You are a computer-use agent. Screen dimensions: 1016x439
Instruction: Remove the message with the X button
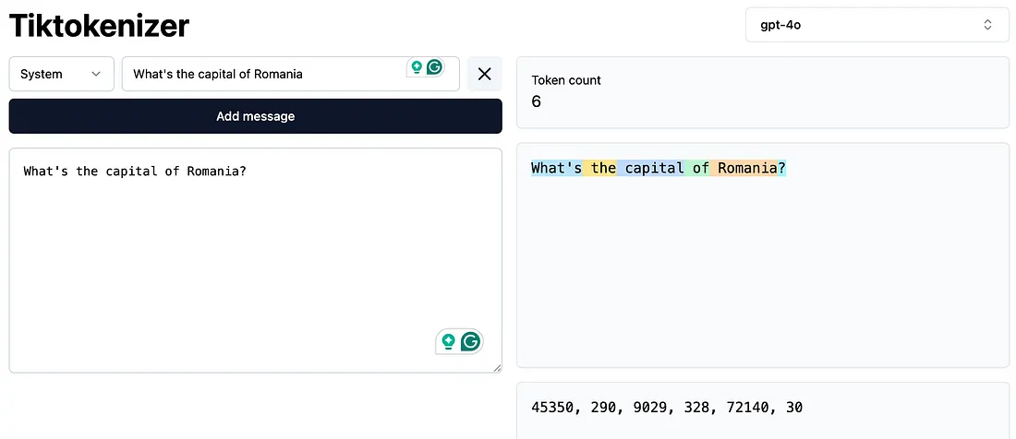click(484, 74)
